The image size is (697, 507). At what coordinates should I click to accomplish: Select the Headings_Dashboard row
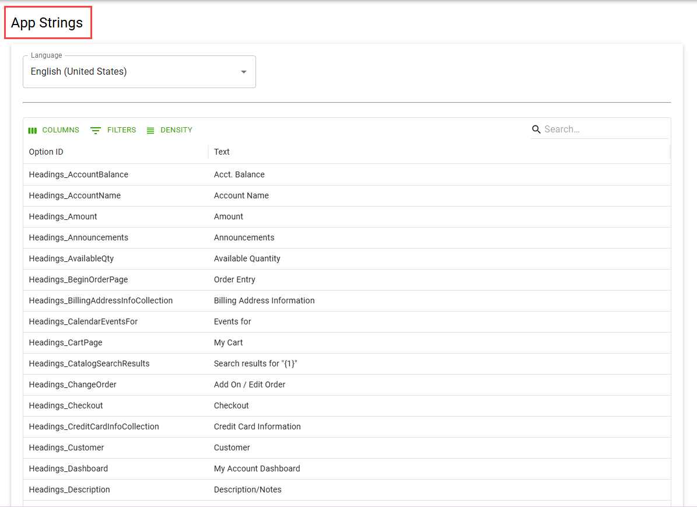(68, 468)
